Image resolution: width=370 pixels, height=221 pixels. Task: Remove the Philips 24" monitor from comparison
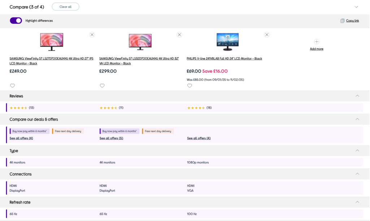pyautogui.click(x=267, y=35)
